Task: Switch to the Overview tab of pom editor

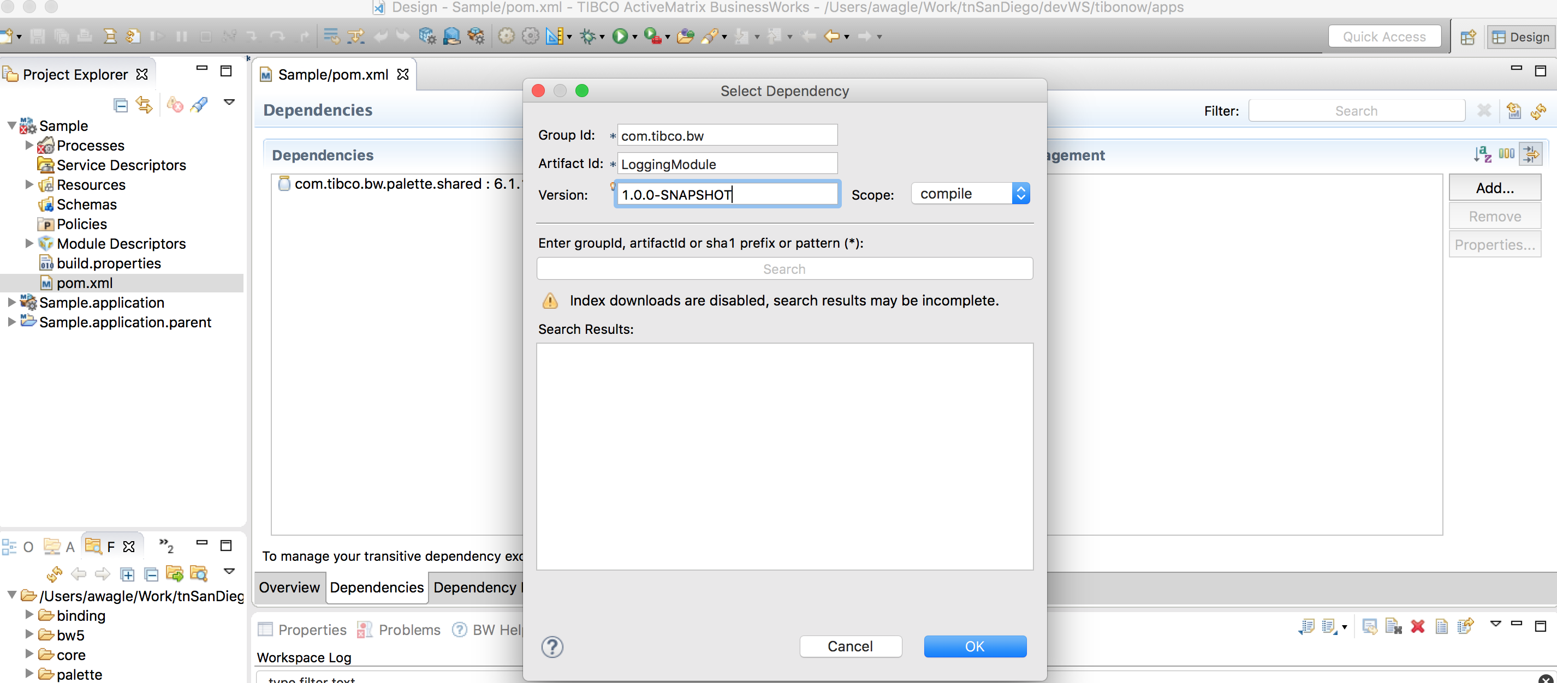Action: coord(289,588)
